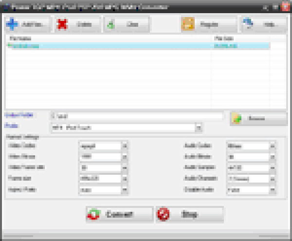
Task: Expand the Video Codec dropdown
Action: 125,146
